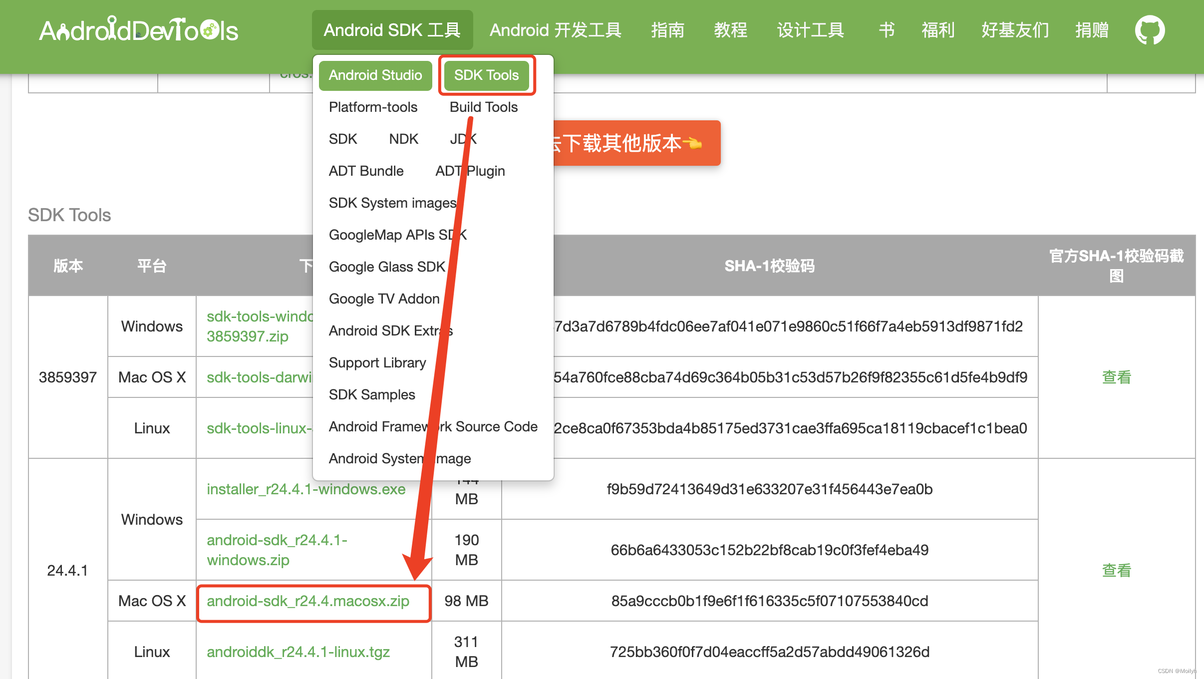
Task: Select Android Studio in dropdown
Action: click(375, 75)
